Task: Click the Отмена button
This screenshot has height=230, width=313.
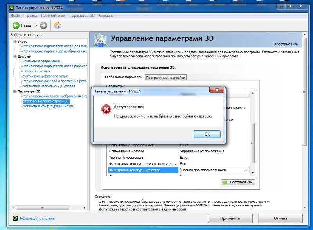Action: coord(280,218)
